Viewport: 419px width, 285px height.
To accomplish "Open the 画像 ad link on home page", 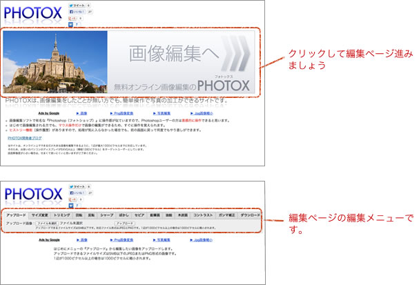I will (81, 113).
